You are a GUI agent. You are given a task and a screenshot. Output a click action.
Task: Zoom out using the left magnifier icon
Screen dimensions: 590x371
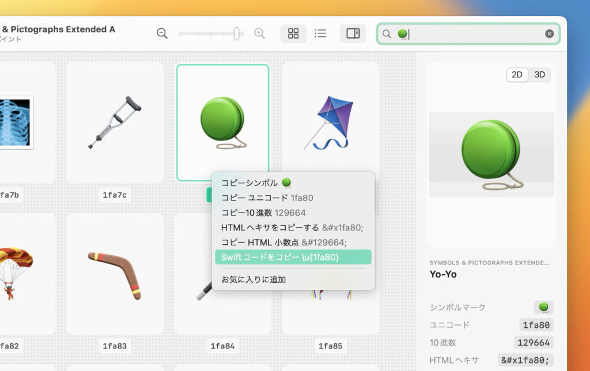(x=162, y=33)
